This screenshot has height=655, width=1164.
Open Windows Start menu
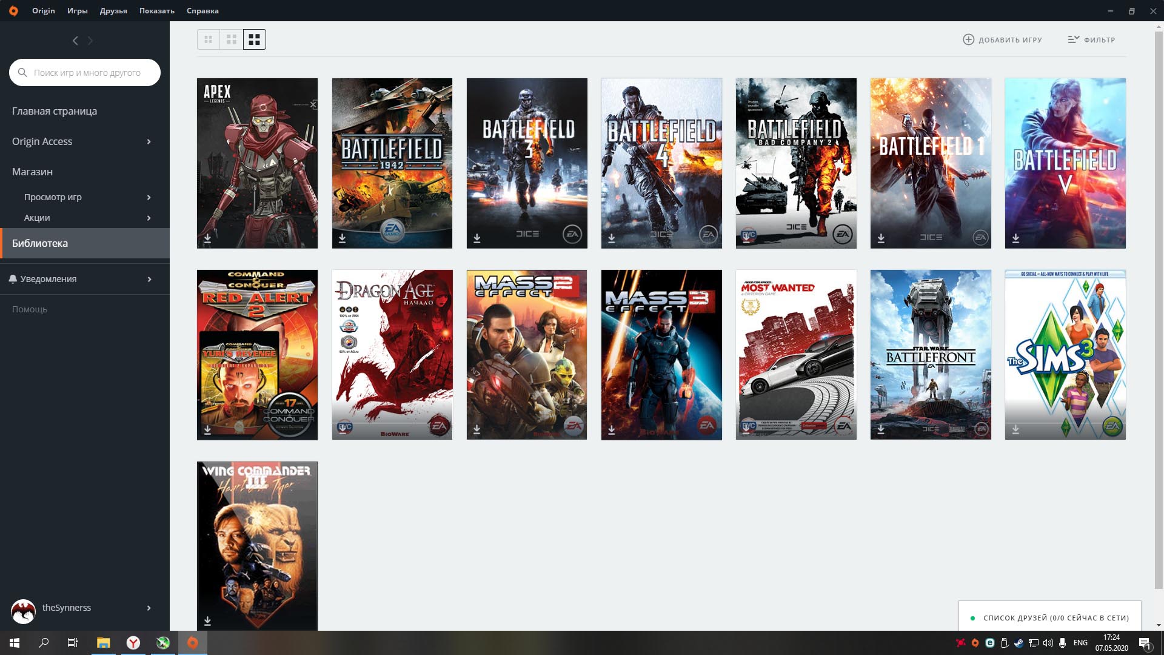coord(15,643)
